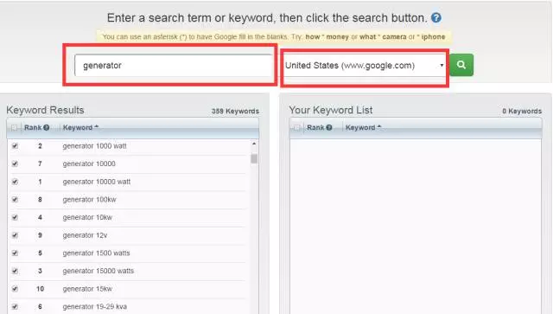This screenshot has width=553, height=314.
Task: Select the "generator 10000 watt" keyword row
Action: [x=127, y=182]
